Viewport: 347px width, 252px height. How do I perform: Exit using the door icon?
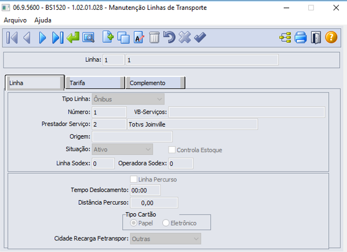click(x=316, y=38)
